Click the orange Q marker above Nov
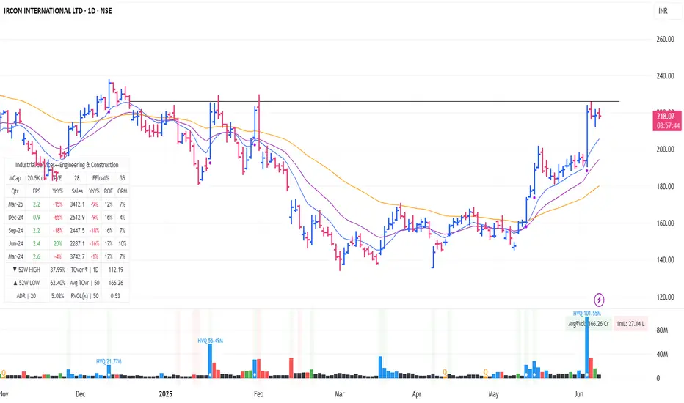 (4, 373)
